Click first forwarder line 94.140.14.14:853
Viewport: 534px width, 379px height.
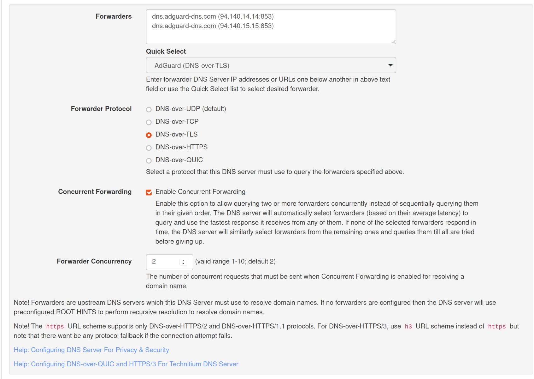pos(213,16)
